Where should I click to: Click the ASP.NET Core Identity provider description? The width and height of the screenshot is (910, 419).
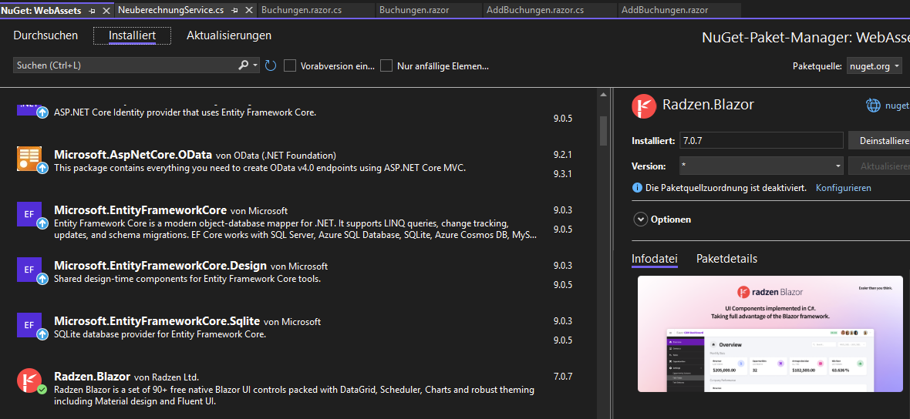point(185,112)
